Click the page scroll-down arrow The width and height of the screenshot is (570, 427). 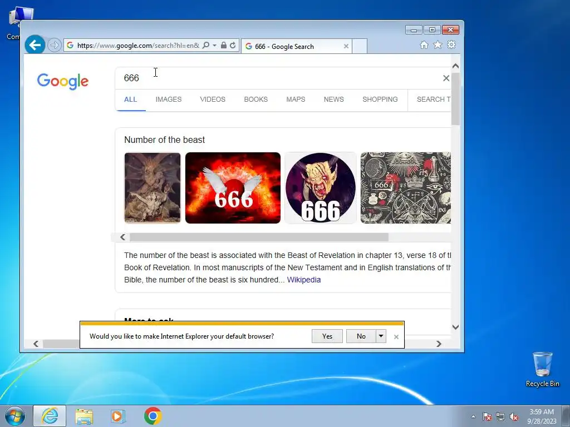click(x=455, y=327)
